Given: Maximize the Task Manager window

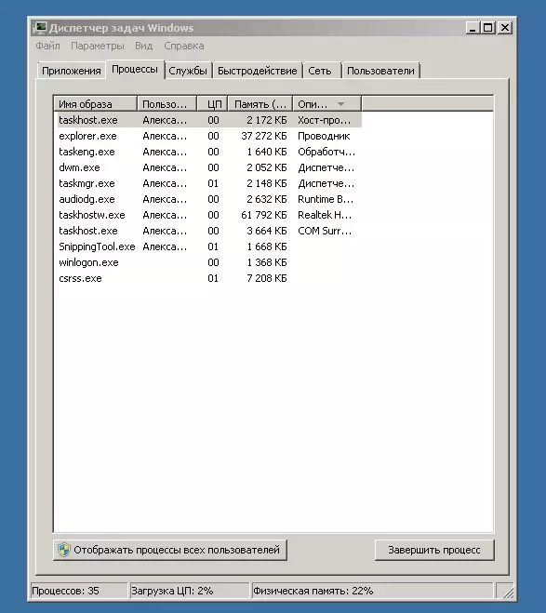Looking at the screenshot, I should 488,28.
